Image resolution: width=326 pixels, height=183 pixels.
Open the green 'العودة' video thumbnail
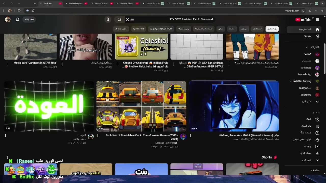49,106
